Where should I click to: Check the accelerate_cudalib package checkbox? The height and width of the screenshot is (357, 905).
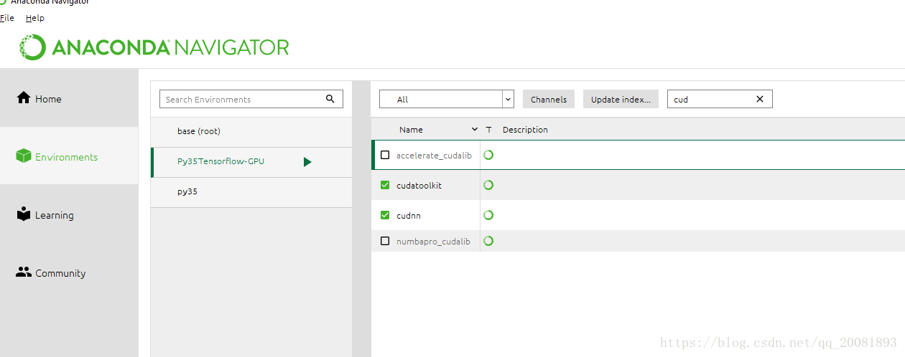click(385, 155)
